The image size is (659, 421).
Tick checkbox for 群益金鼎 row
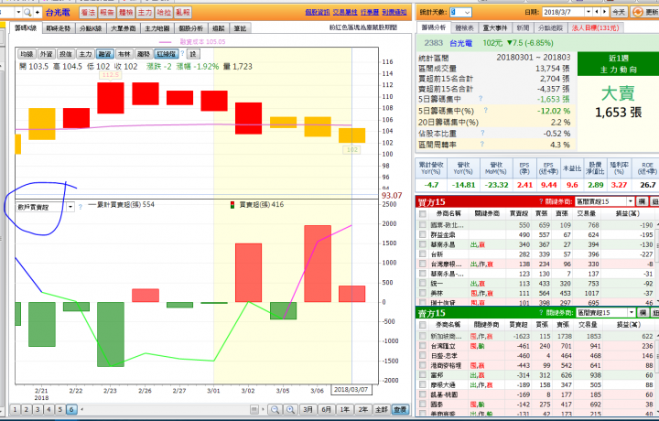[423, 234]
